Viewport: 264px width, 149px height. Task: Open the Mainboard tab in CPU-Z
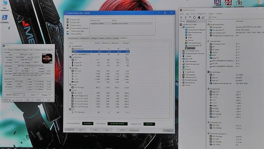click(x=18, y=50)
